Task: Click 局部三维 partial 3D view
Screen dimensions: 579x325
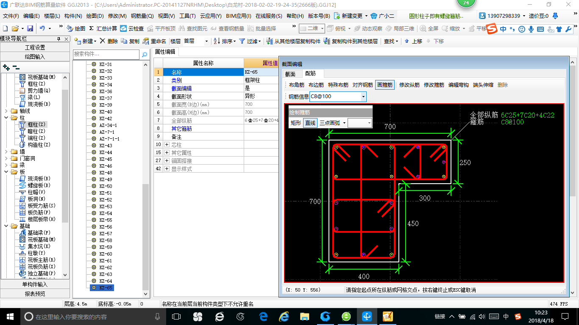Action: 399,28
